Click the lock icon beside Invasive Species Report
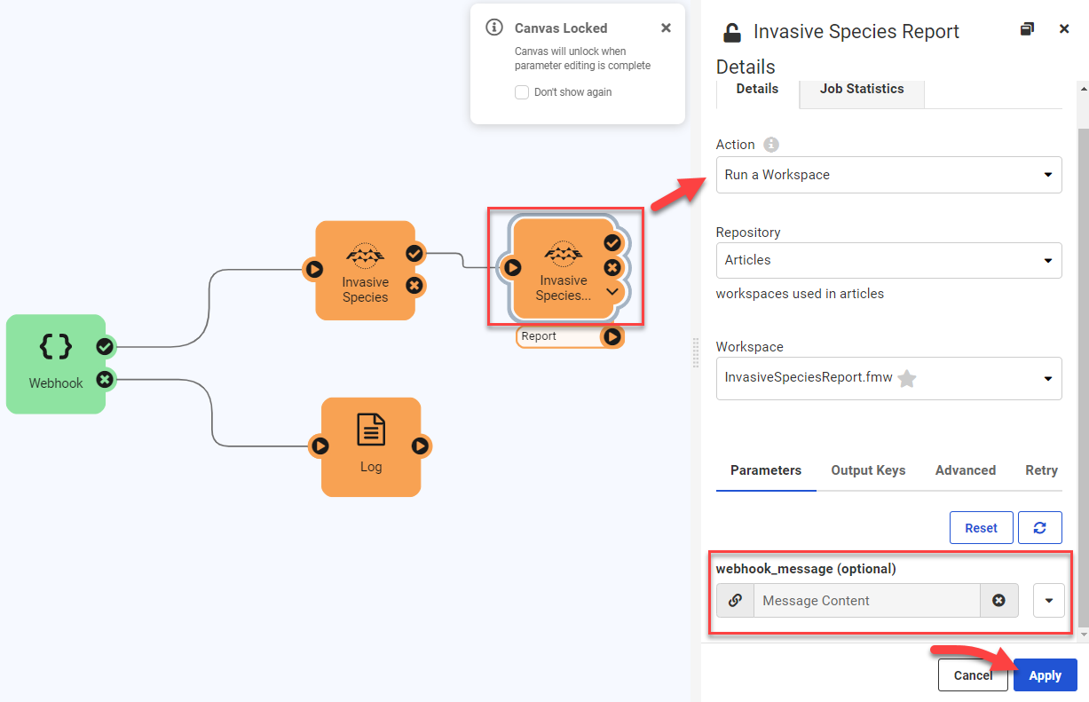 [x=731, y=33]
